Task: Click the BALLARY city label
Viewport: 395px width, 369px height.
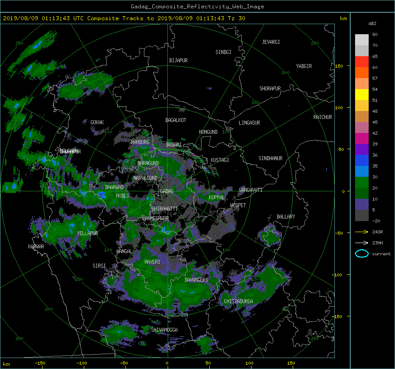Action: point(286,217)
